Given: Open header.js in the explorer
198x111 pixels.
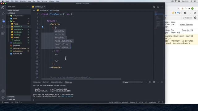Looking at the screenshot, I should (17, 35).
